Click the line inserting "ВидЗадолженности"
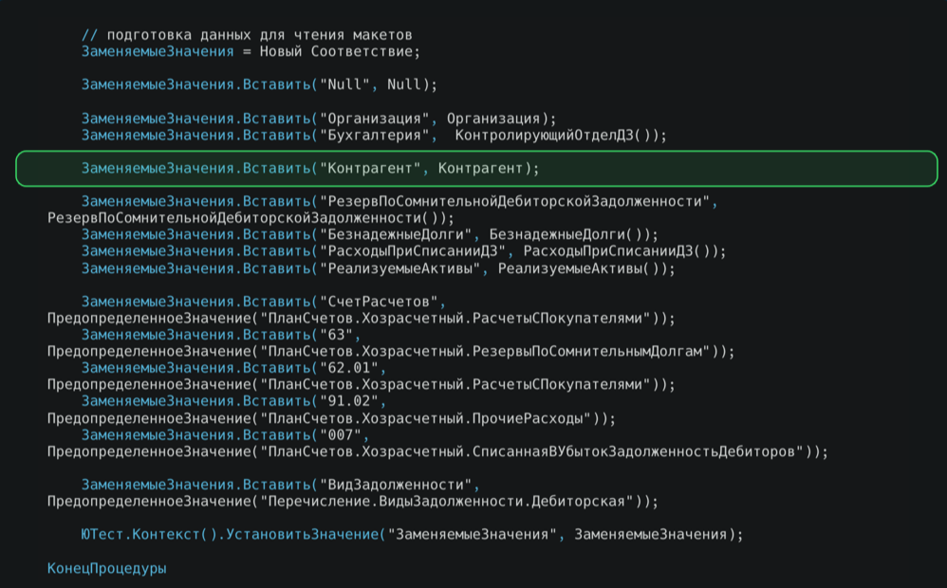The height and width of the screenshot is (588, 947). tap(280, 485)
